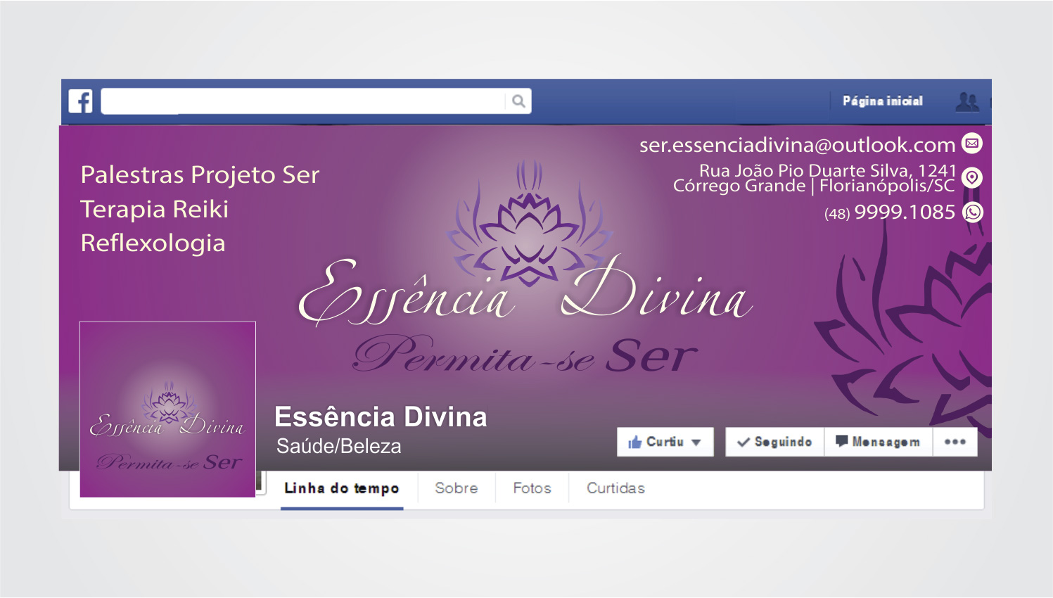
Task: Switch to the Sobre tab
Action: tap(456, 488)
